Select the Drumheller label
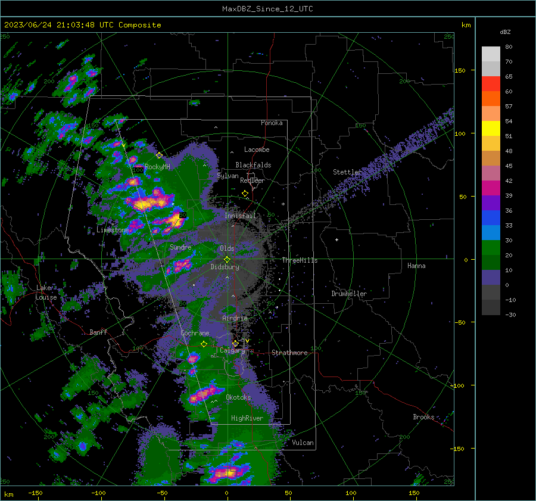The image size is (536, 501). tap(349, 294)
